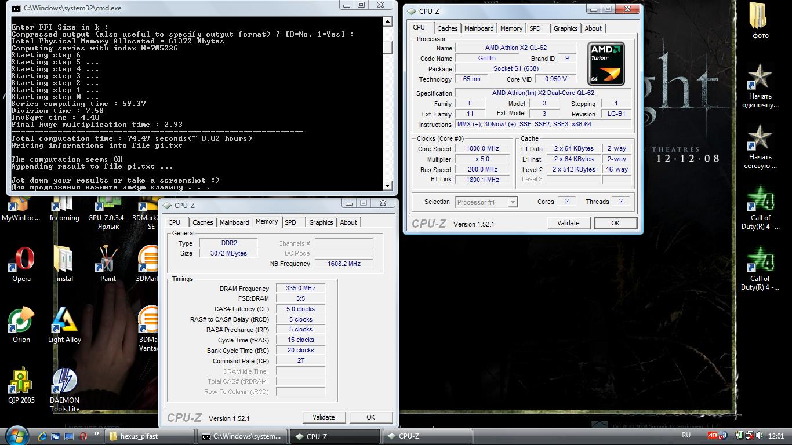
Task: Launch Light Alloy from the desktop
Action: click(64, 325)
